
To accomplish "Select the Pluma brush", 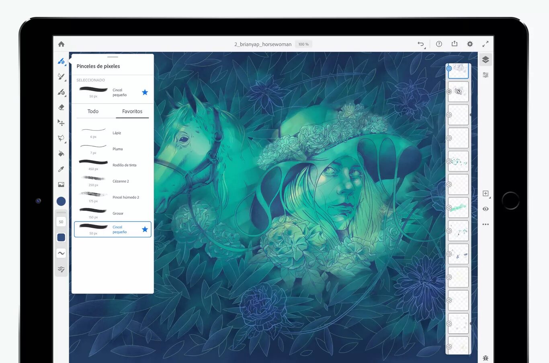I will [113, 149].
